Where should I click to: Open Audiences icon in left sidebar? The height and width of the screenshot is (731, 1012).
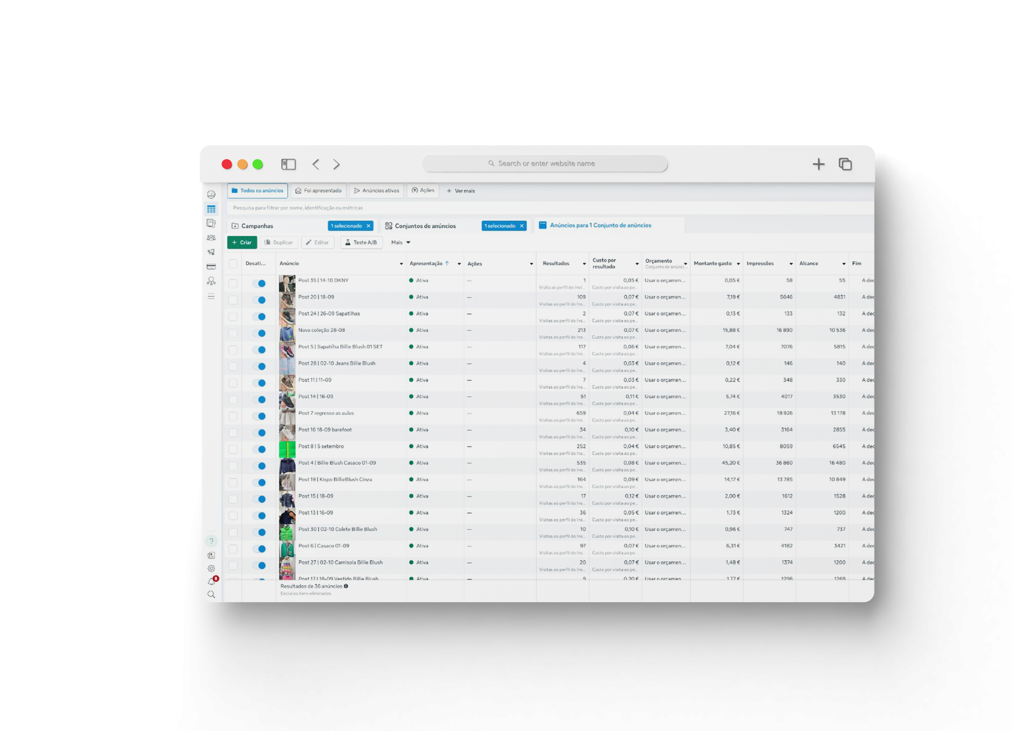(x=211, y=238)
